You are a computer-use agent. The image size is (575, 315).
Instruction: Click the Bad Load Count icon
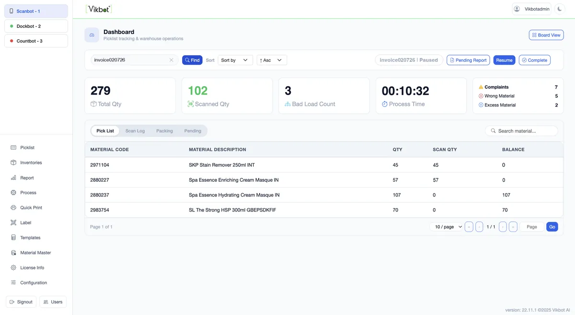(287, 104)
